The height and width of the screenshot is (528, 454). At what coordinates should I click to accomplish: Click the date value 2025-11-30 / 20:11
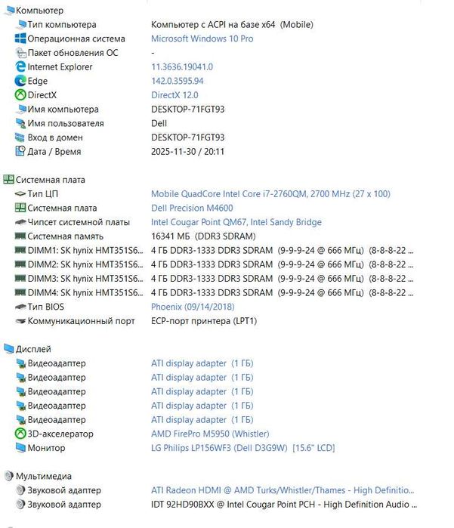pos(187,151)
